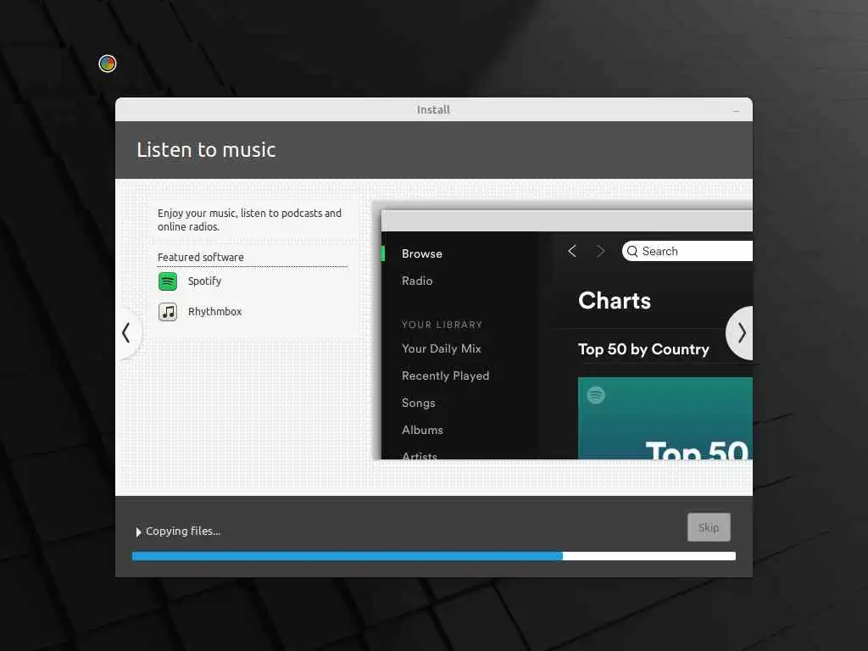Click the Spotify icon in Featured software

point(168,281)
